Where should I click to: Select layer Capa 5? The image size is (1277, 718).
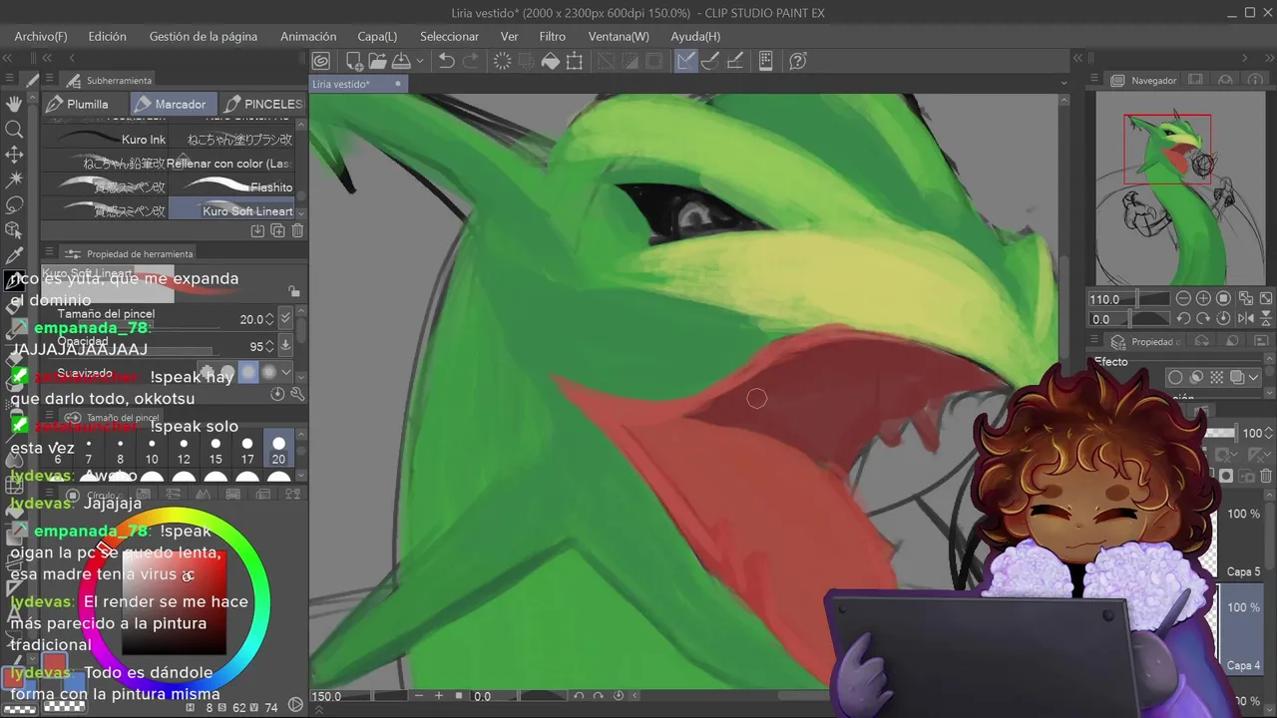click(1243, 571)
